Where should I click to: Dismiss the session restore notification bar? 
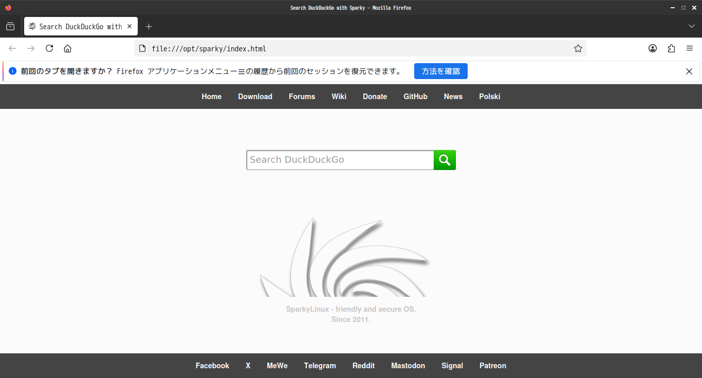(689, 71)
